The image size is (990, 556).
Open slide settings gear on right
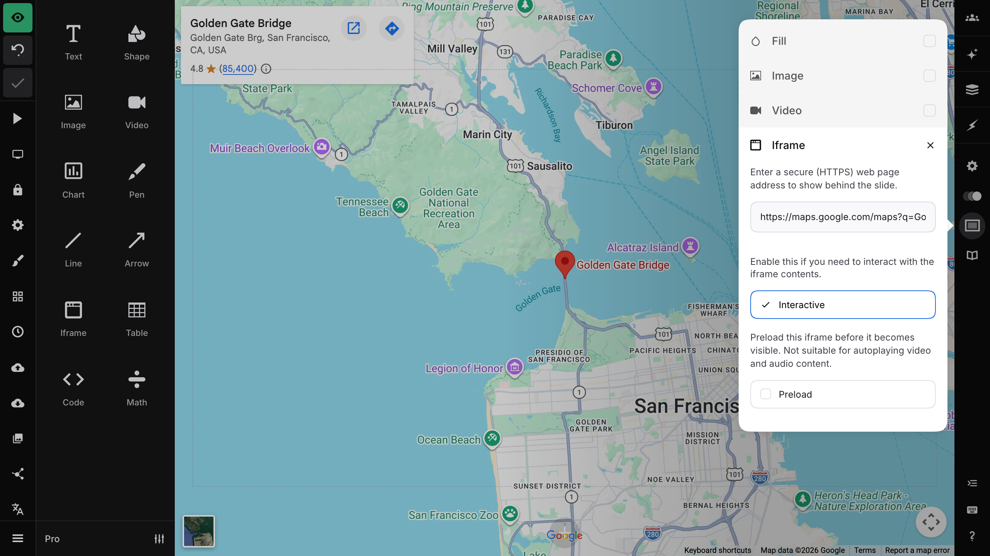click(972, 166)
